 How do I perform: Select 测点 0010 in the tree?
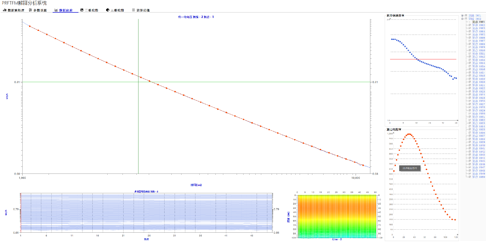point(478,51)
